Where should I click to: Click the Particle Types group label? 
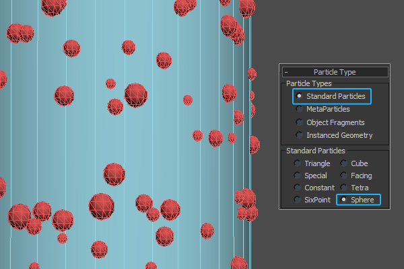point(308,83)
